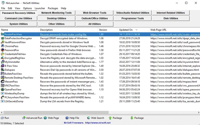Viewport: 200px width, 125px height.
Task: Click the MessenPass icon
Action: (2, 81)
